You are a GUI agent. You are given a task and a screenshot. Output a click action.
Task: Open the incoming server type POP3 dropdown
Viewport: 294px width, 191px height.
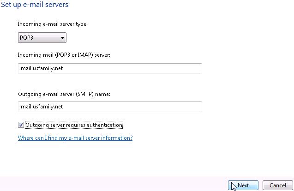click(x=42, y=38)
